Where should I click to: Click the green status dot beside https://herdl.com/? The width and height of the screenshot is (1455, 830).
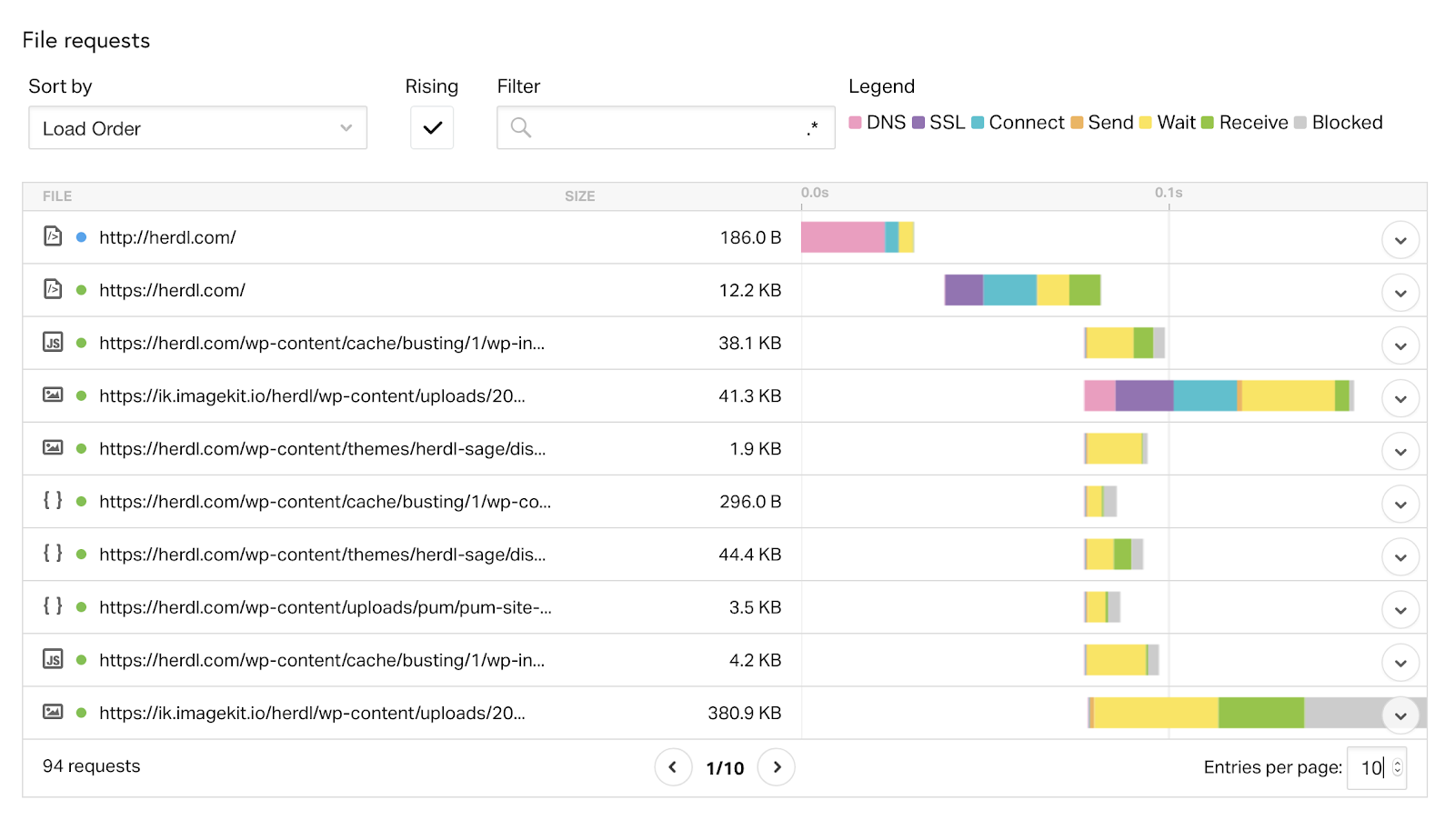coord(81,289)
